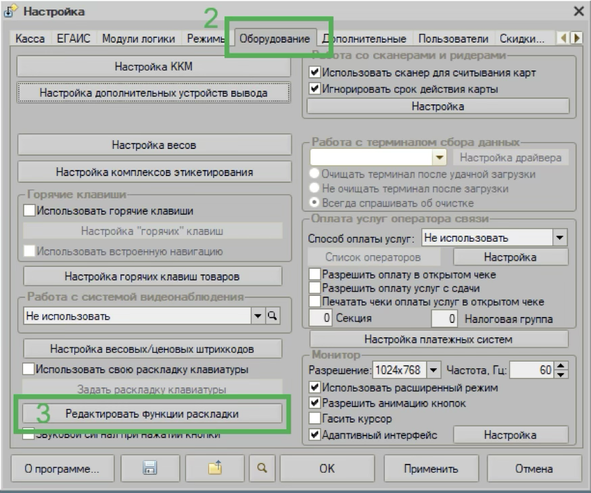
Task: Open Настройка весовых/ценовых штрихкодов
Action: [x=152, y=349]
